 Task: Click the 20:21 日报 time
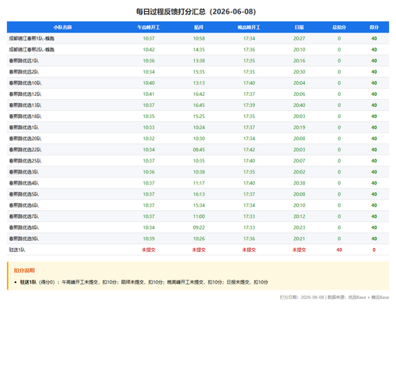tap(299, 239)
